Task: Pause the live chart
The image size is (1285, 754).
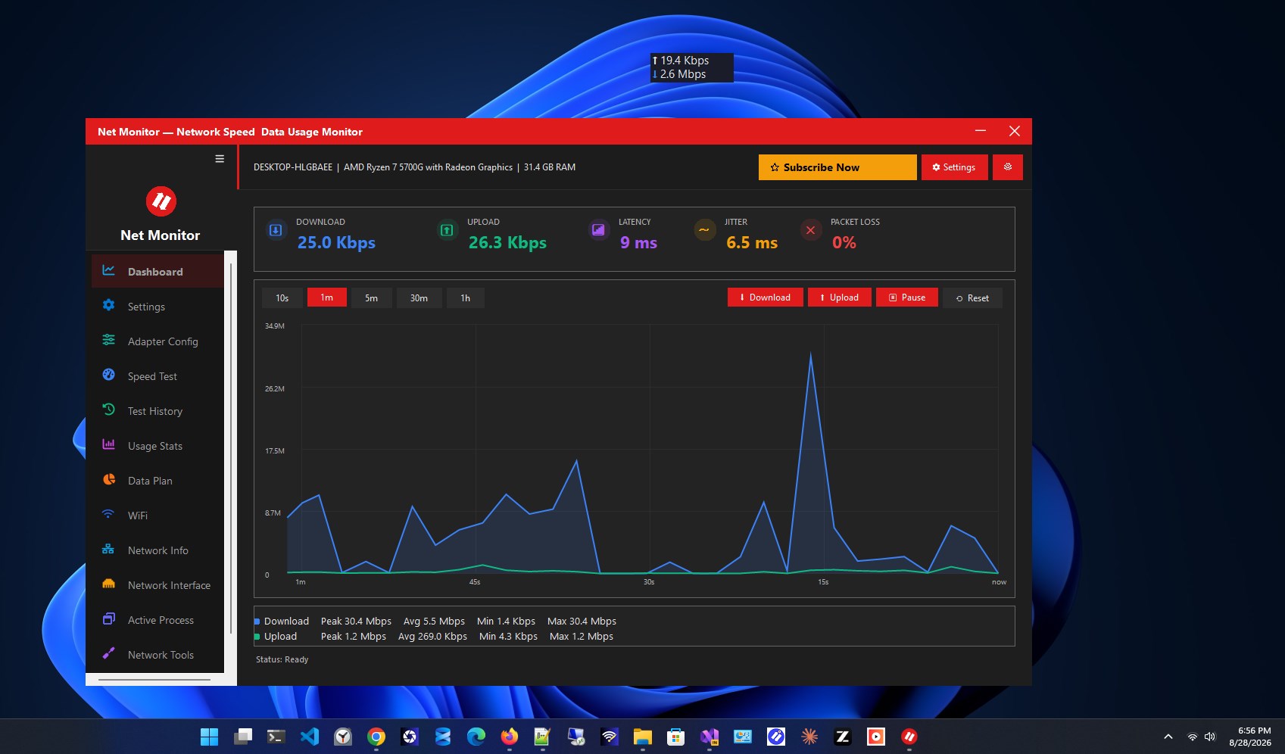Action: [x=907, y=298]
